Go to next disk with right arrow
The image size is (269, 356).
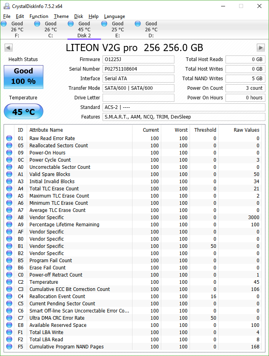coord(261,47)
